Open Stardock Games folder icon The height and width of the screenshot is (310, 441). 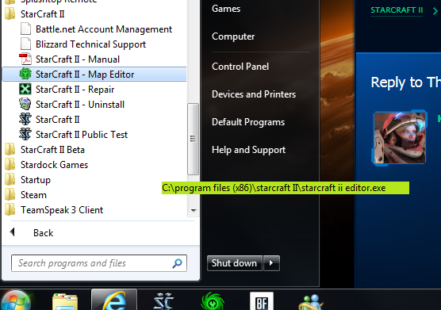click(x=10, y=165)
